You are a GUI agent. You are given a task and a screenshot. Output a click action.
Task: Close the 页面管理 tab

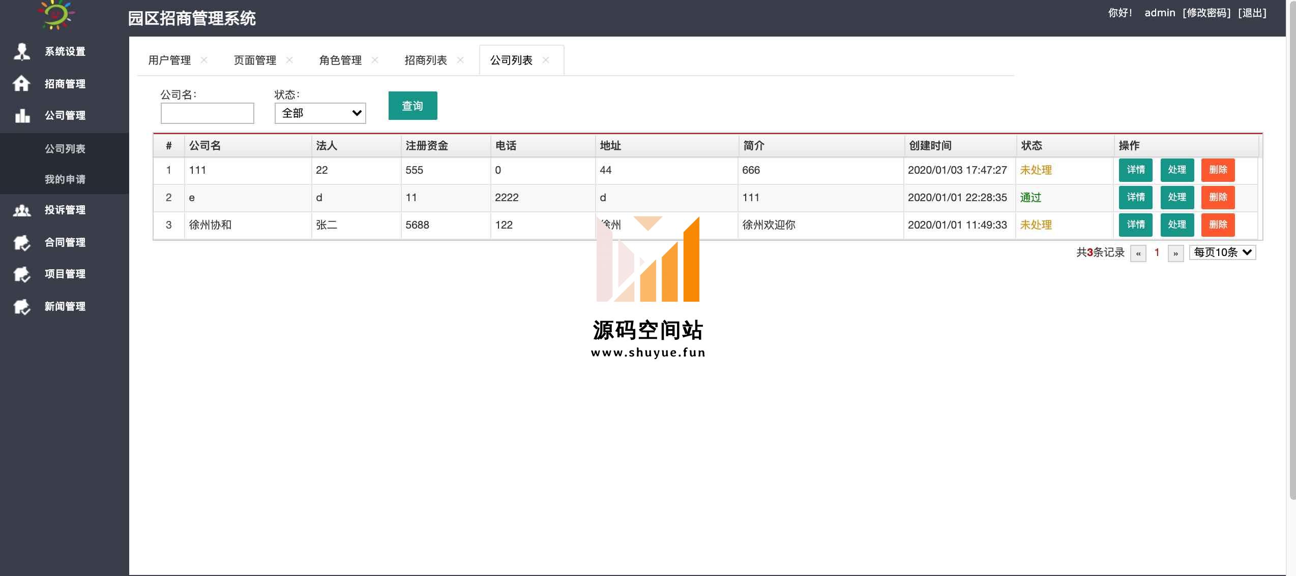(x=289, y=60)
